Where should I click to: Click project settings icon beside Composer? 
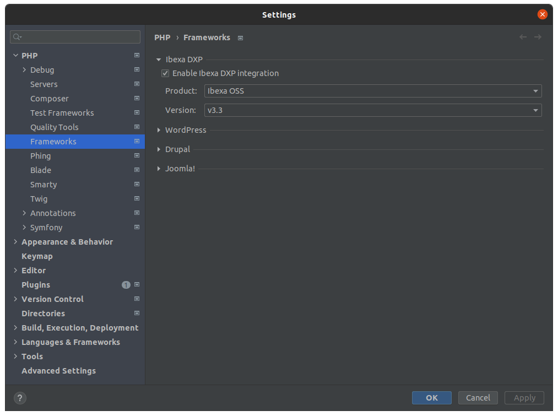(137, 99)
